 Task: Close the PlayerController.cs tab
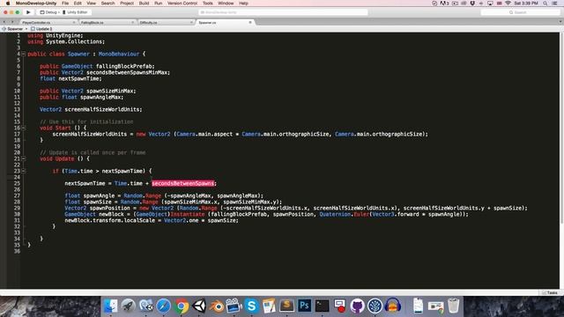click(74, 22)
